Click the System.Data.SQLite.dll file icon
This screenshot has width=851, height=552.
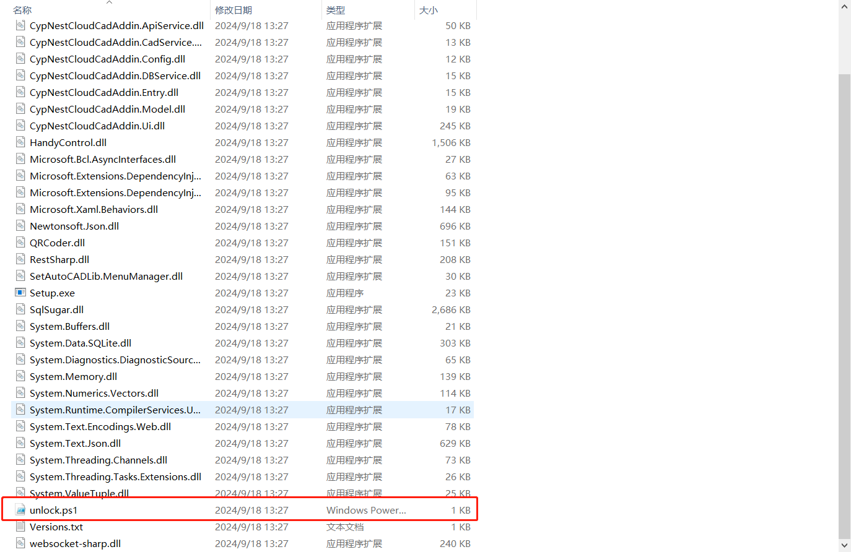point(20,343)
